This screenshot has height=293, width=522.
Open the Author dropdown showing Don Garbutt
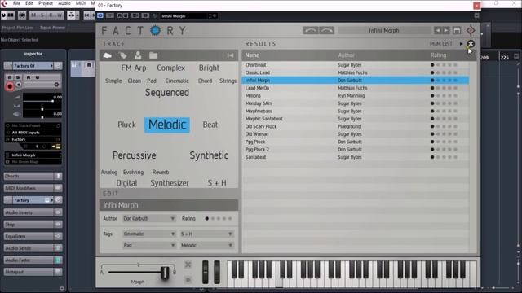point(149,219)
